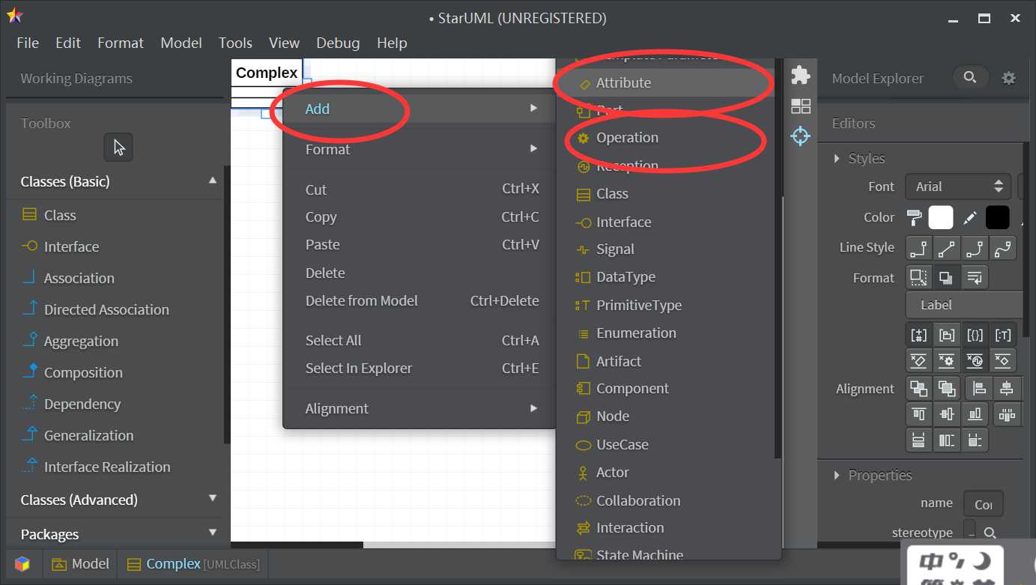Click the Align Left icon
The height and width of the screenshot is (585, 1036).
coord(979,388)
